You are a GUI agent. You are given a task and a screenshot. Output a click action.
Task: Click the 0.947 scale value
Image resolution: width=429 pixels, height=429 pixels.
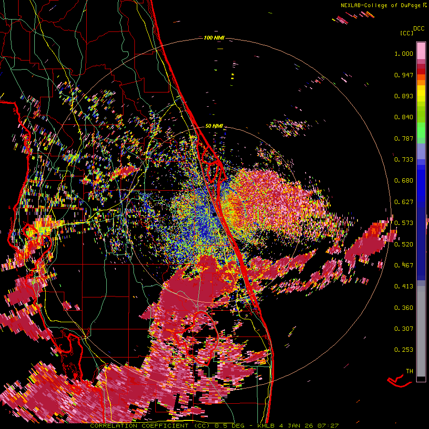coord(404,75)
